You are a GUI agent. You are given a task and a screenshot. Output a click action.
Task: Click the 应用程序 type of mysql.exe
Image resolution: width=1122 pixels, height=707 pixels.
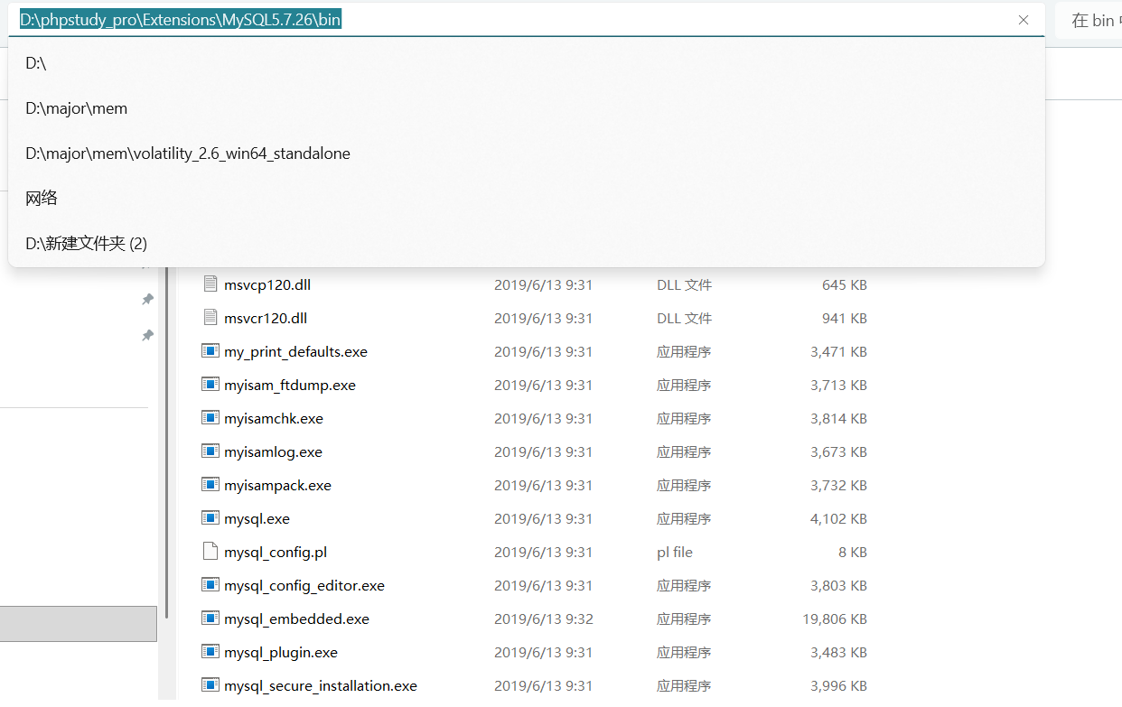pos(684,518)
